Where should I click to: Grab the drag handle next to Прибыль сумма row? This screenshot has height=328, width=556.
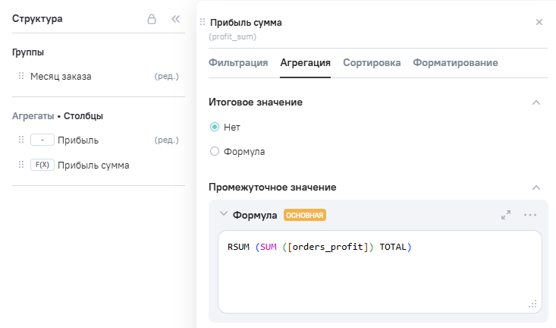[x=21, y=164]
